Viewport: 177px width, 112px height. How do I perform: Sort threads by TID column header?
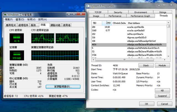point(97,23)
